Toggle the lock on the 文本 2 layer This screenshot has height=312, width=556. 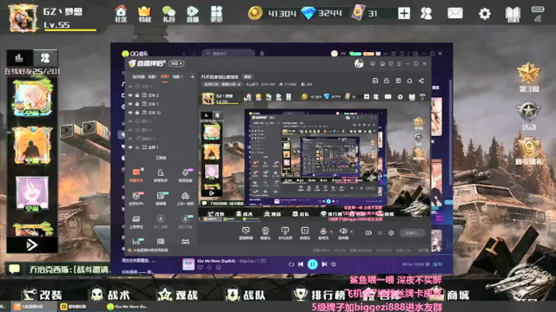137,95
